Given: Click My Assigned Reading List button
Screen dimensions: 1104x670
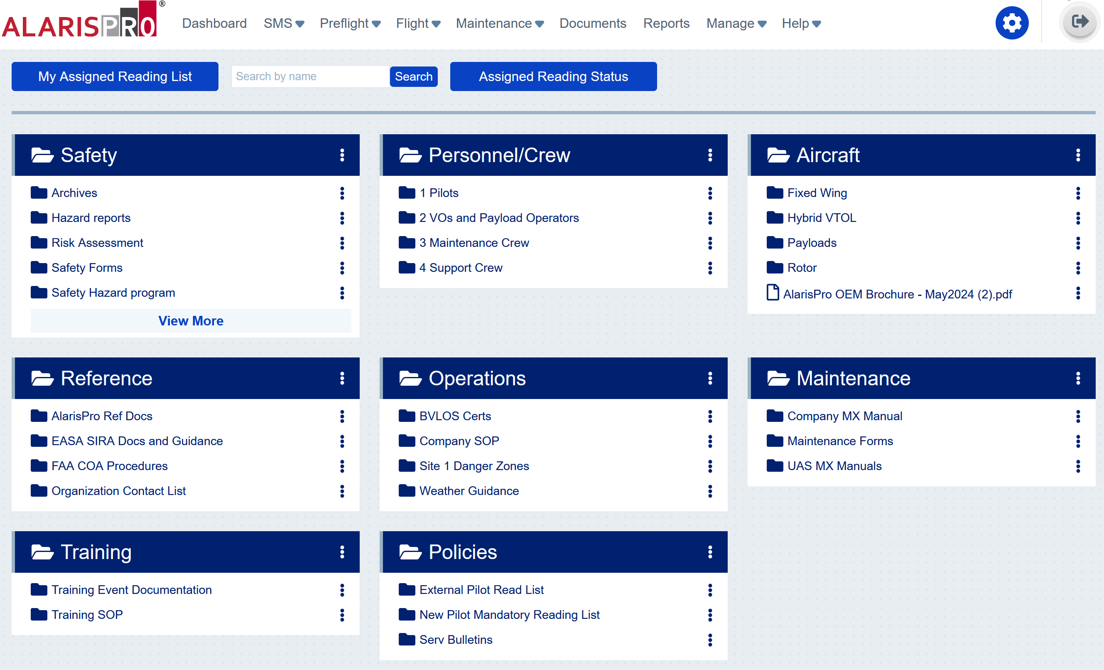Looking at the screenshot, I should point(115,76).
